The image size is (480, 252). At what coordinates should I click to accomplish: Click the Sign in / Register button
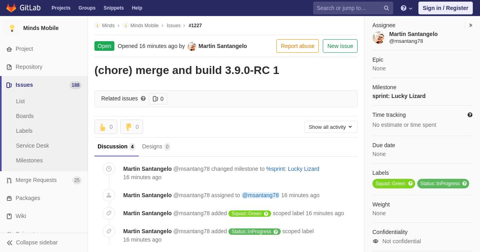[446, 8]
